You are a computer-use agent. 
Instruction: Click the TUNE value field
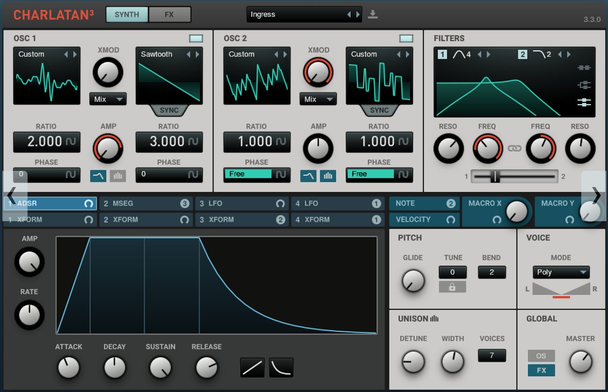click(452, 272)
